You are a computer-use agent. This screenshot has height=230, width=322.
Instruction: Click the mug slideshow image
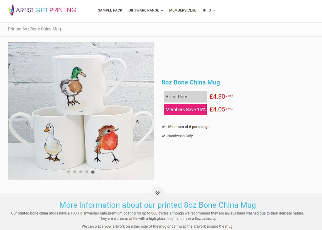pyautogui.click(x=81, y=111)
